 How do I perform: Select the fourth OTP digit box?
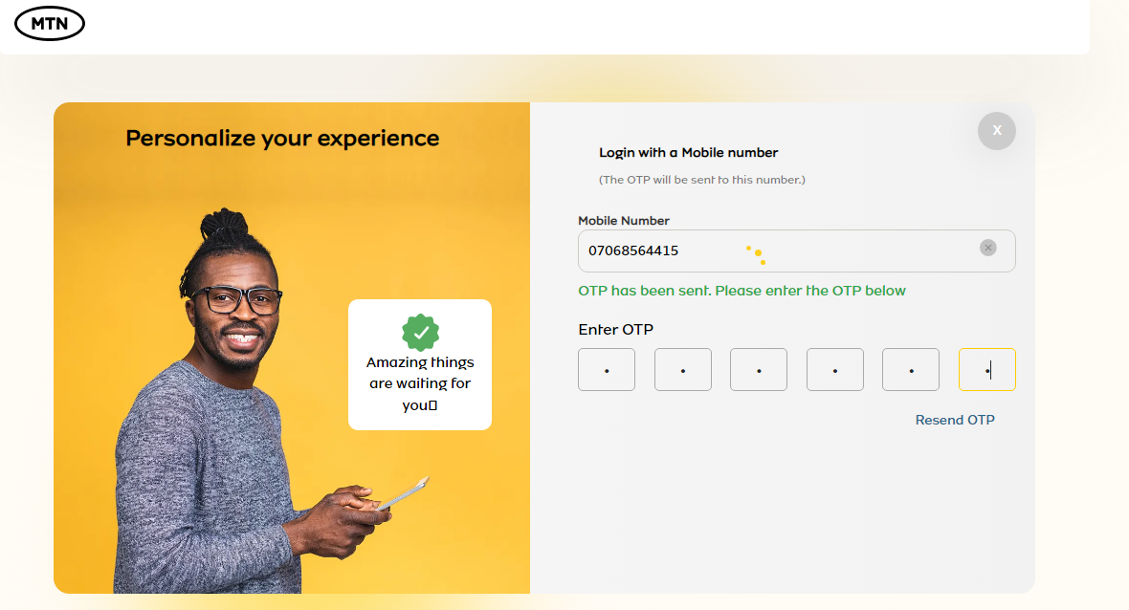point(834,370)
